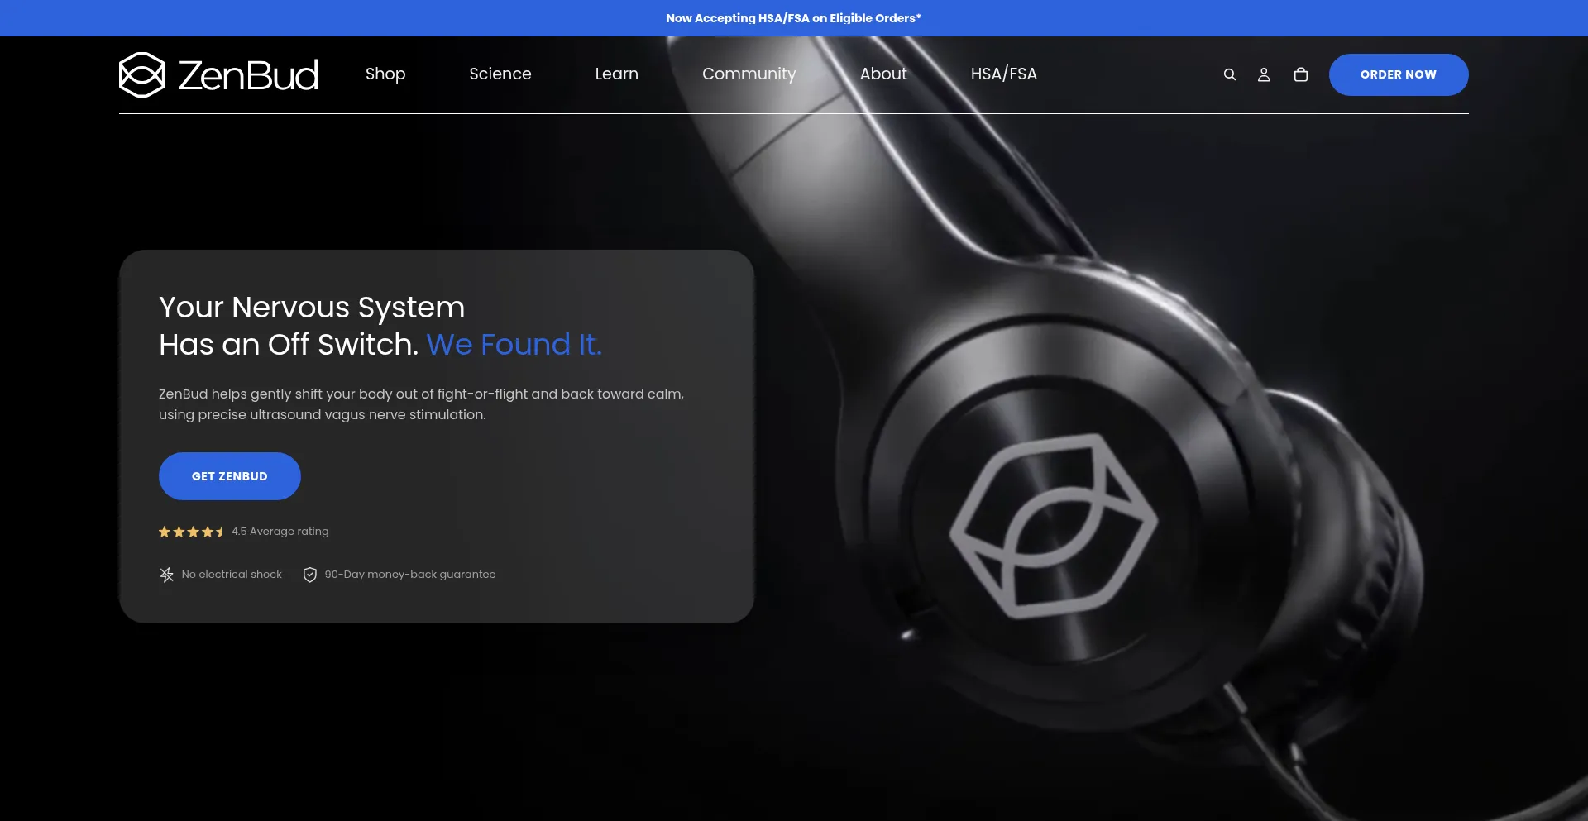Click the star rating icons
1588x821 pixels.
click(x=191, y=532)
